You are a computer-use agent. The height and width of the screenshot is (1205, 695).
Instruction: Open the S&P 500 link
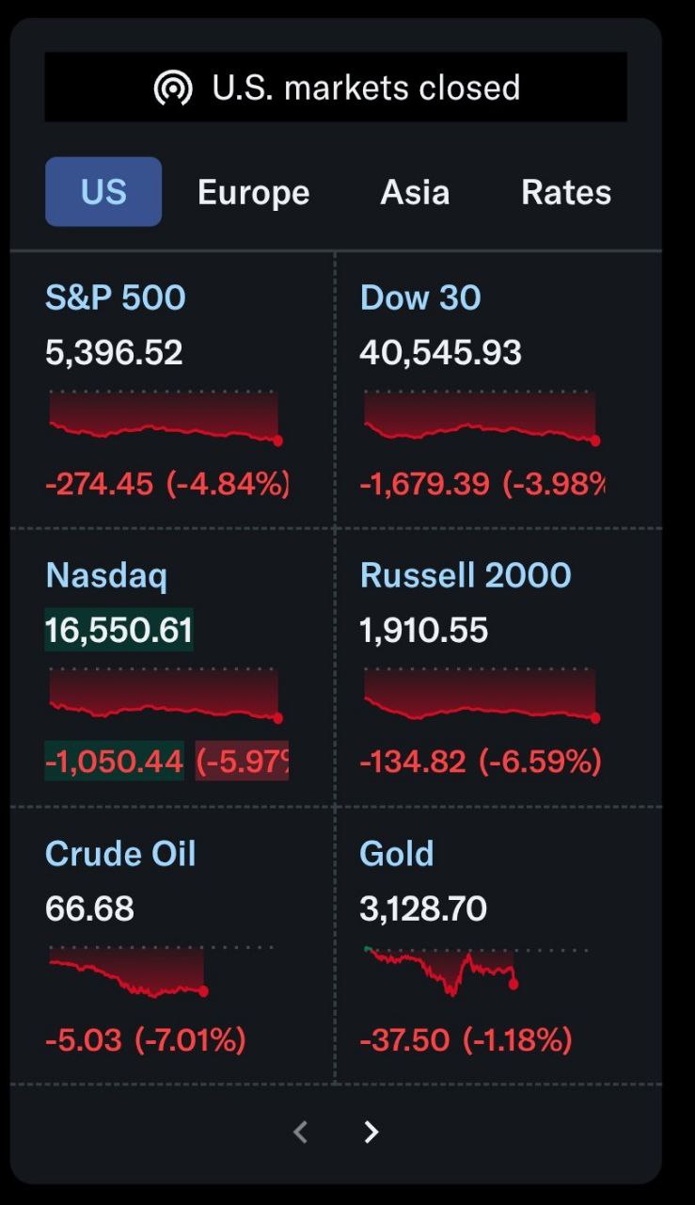point(116,297)
